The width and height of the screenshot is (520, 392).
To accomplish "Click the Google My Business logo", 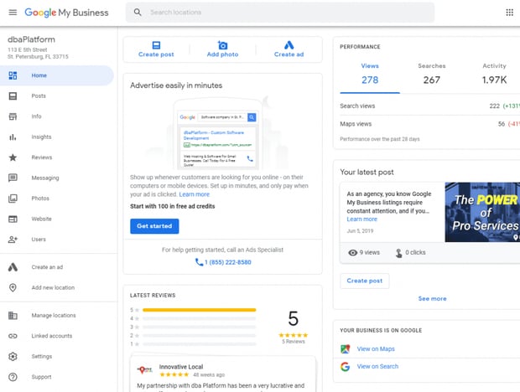I will pyautogui.click(x=66, y=13).
